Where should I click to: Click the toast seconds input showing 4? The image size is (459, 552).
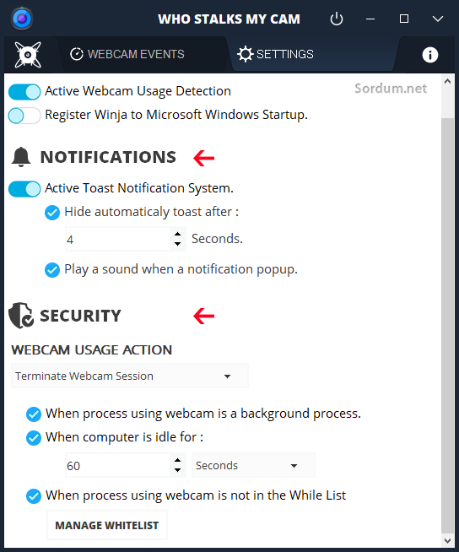pos(117,239)
